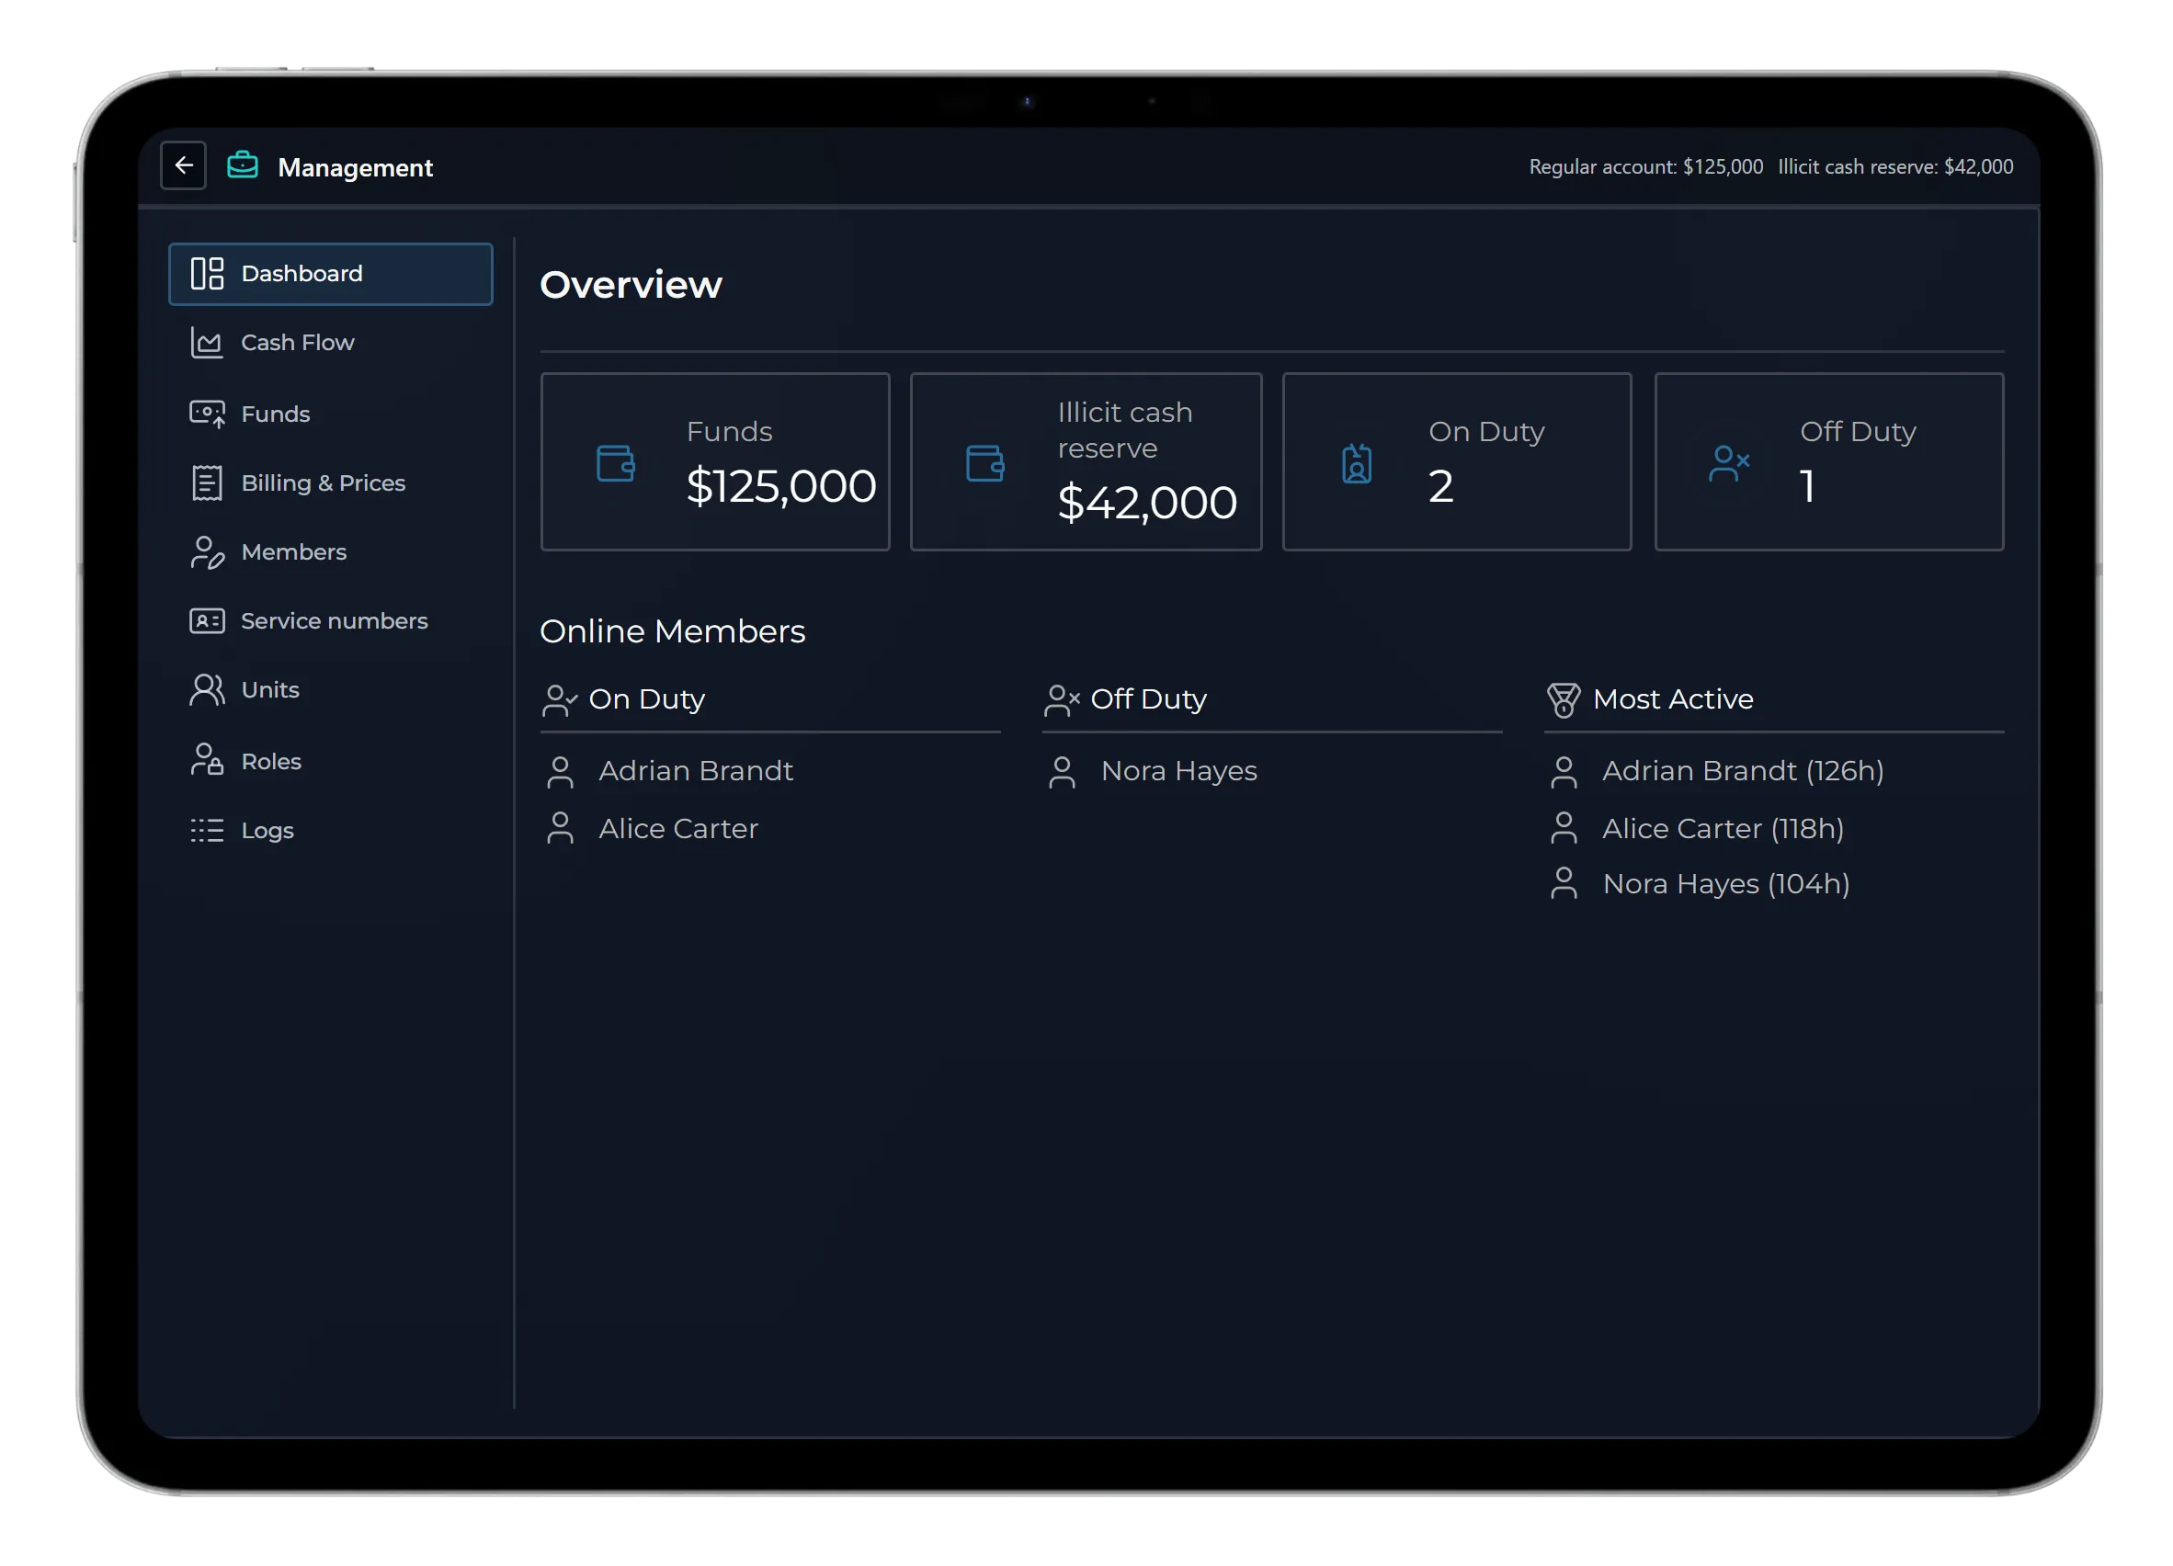The height and width of the screenshot is (1566, 2173).
Task: Click Adrian Brandt in On Duty list
Action: click(696, 771)
